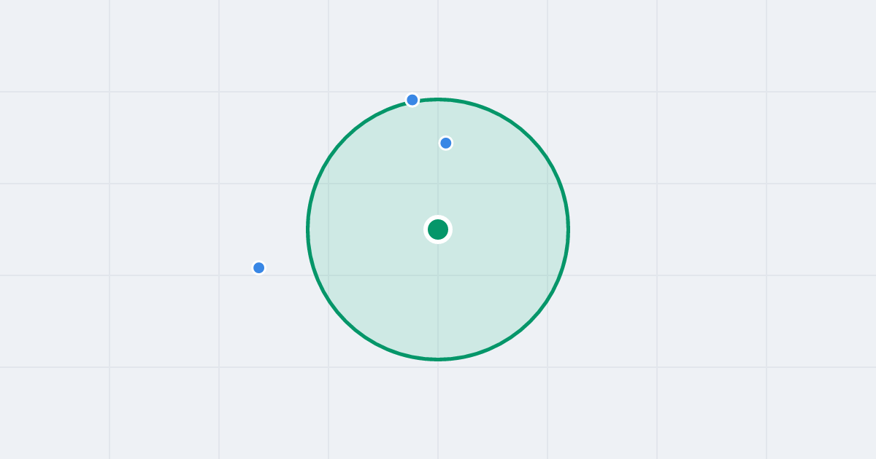Click the topmost point of the green circle outline

coord(438,100)
